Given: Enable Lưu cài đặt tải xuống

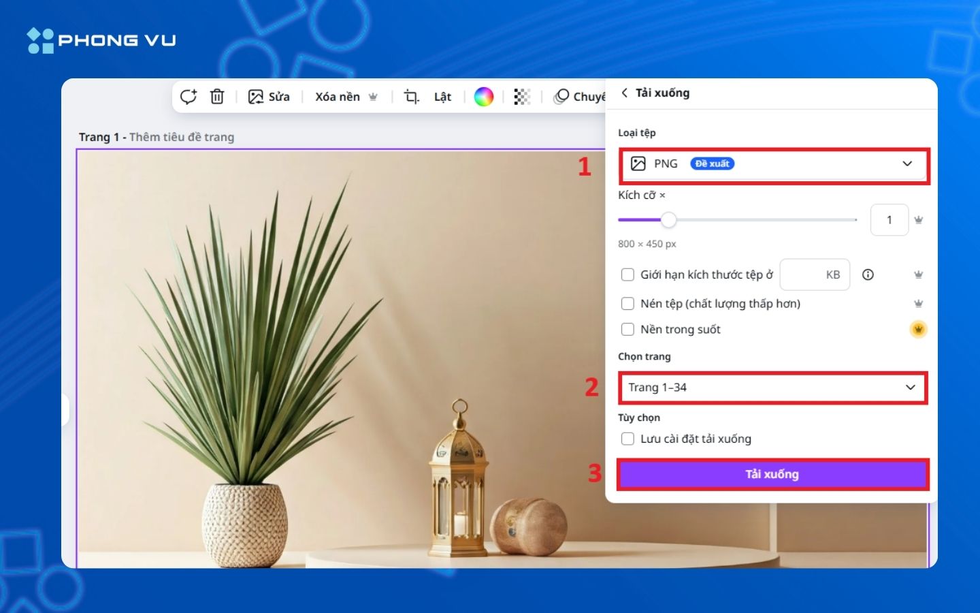Looking at the screenshot, I should [x=627, y=439].
